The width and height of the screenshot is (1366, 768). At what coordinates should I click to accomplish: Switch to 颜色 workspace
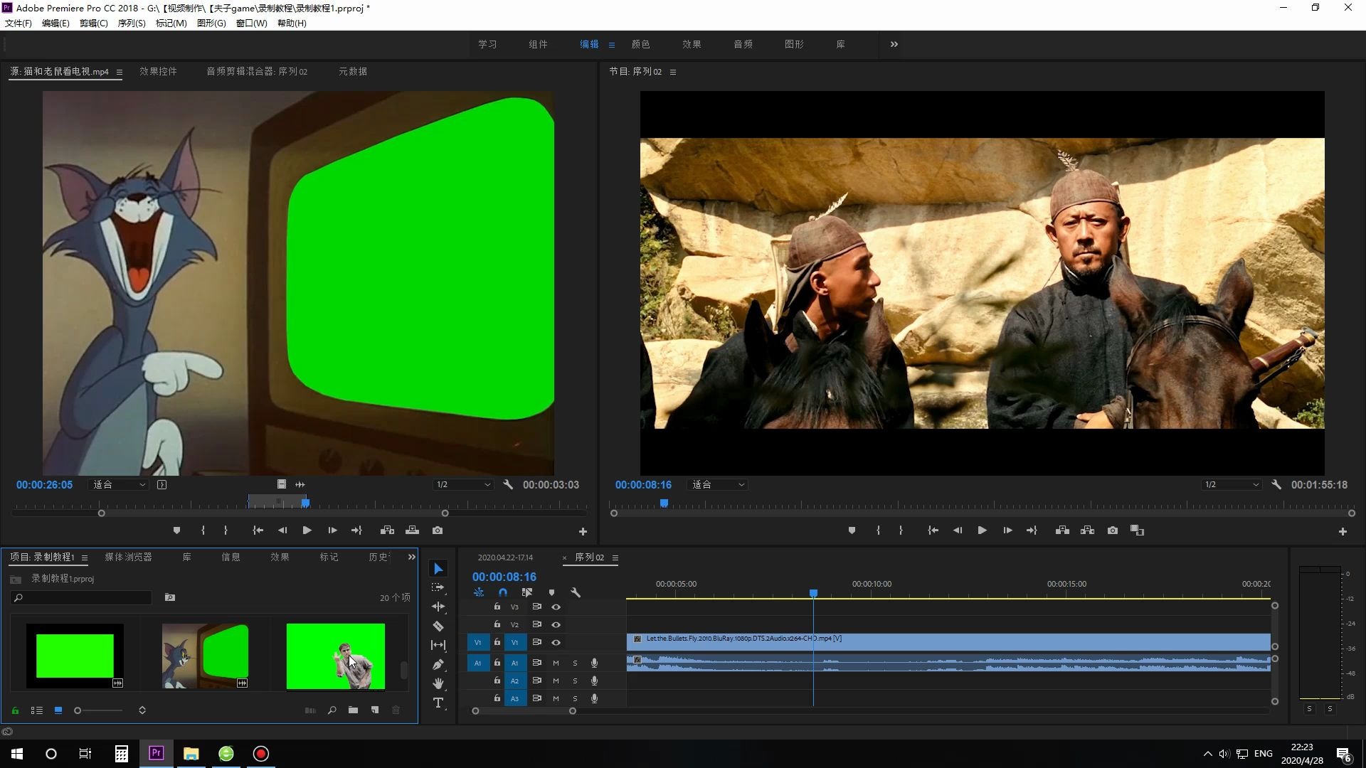tap(640, 44)
